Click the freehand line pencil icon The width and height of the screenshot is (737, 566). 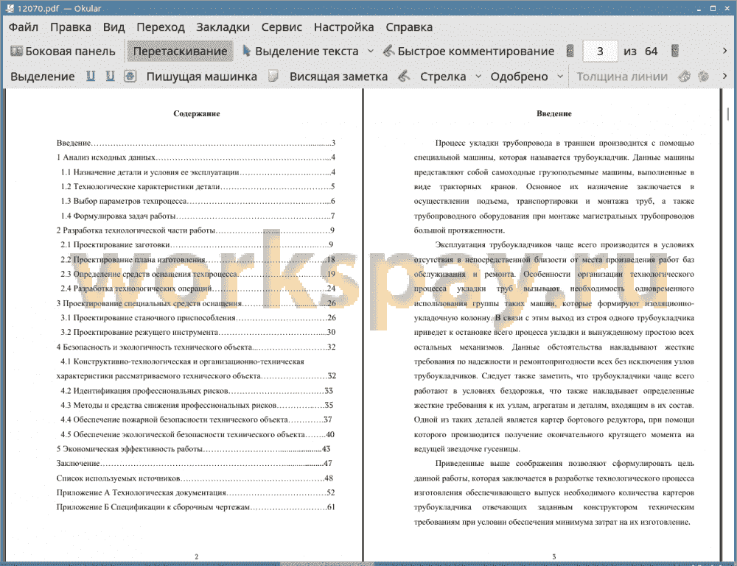(404, 76)
